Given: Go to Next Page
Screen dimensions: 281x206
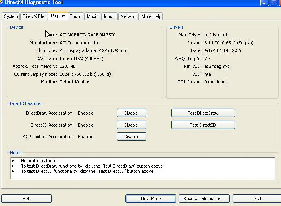Looking at the screenshot, I should coord(151,199).
